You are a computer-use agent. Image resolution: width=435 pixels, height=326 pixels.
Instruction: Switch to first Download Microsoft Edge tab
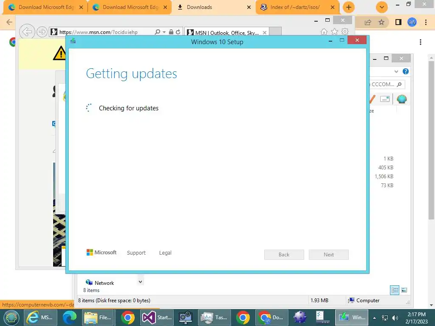point(45,7)
